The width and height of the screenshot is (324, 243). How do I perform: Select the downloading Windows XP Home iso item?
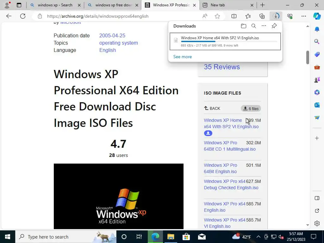pos(225,41)
